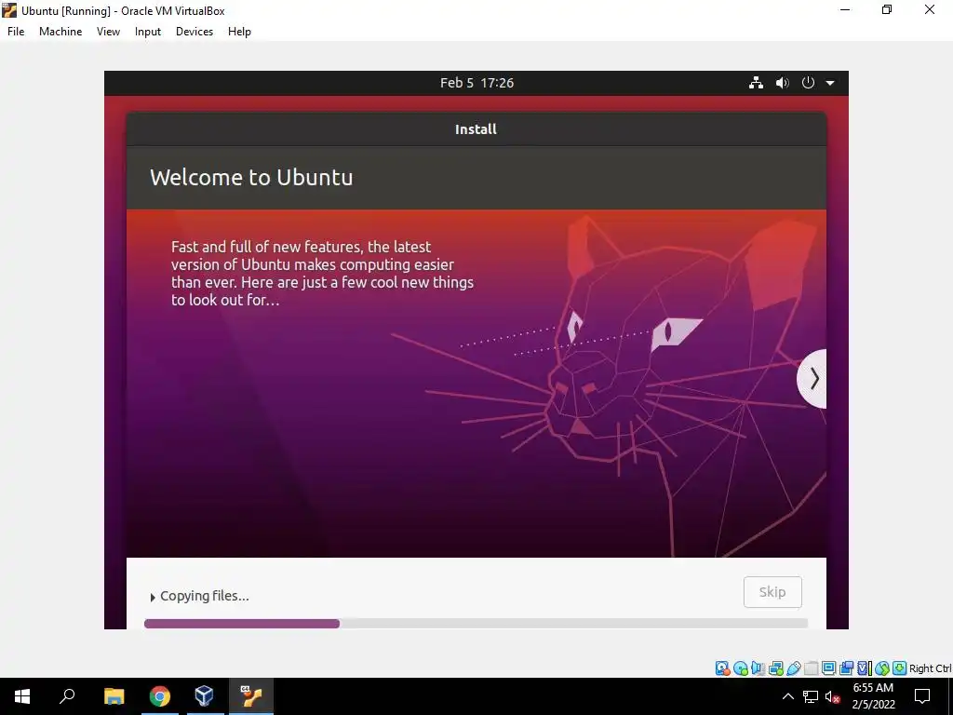
Task: Click the mouse integration indicator in status bar
Action: pos(882,668)
